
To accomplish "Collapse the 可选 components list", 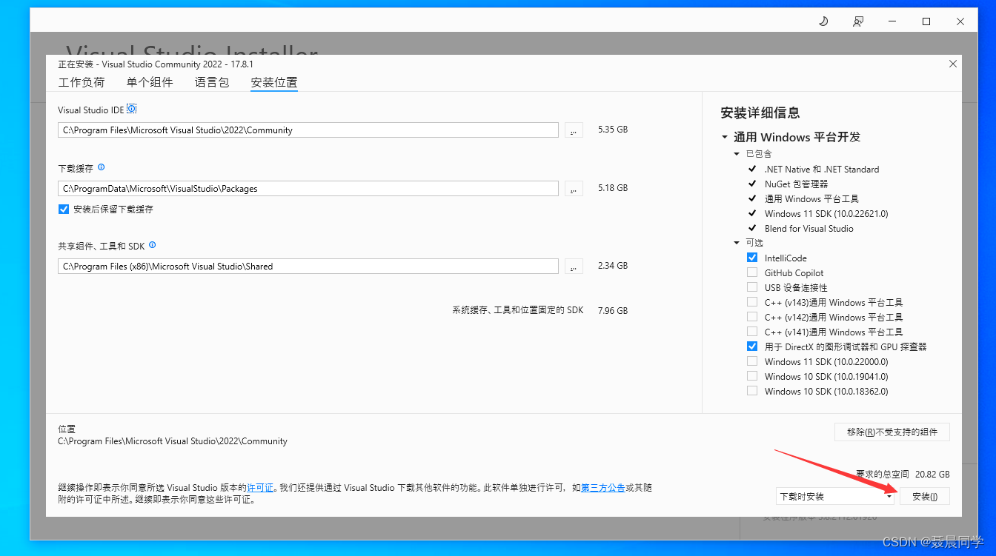I will 737,243.
